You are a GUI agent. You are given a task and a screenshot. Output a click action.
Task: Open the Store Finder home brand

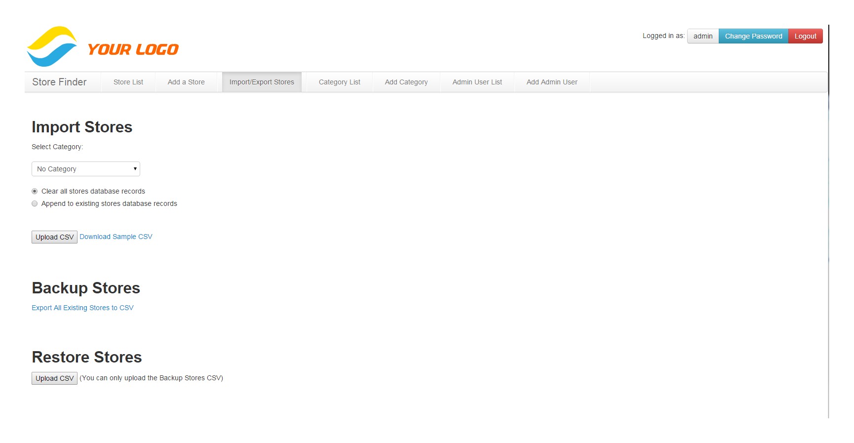pyautogui.click(x=59, y=82)
